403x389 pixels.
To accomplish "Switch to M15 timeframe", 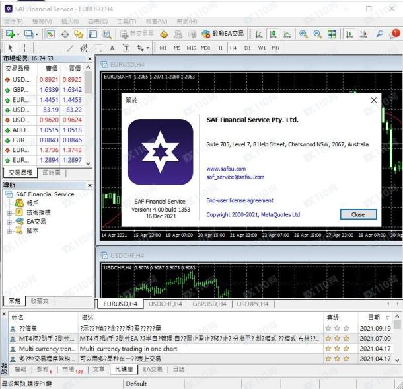I will tap(191, 48).
